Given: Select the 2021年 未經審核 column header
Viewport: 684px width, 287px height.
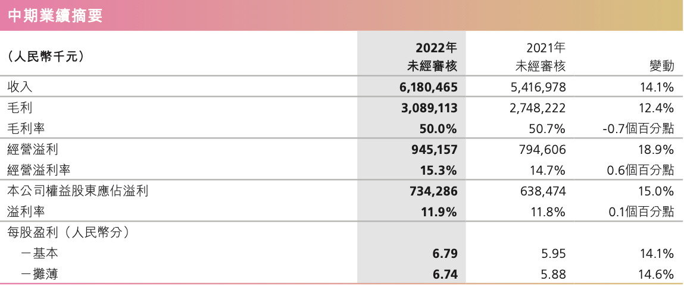Looking at the screenshot, I should 541,56.
